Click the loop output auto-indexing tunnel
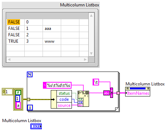The height and width of the screenshot is (131, 167). coord(118,93)
